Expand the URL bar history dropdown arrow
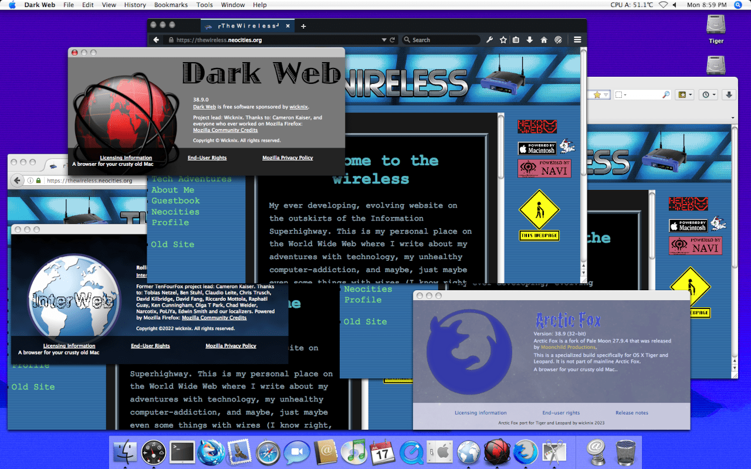This screenshot has height=469, width=751. pos(384,40)
